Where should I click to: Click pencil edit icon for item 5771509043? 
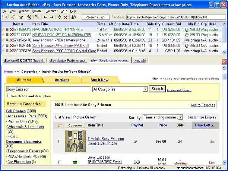tap(3, 29)
